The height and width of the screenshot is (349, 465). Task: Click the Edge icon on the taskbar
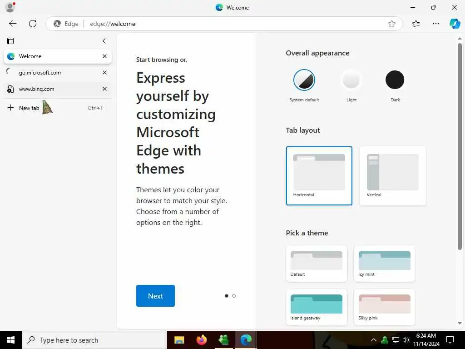(246, 340)
